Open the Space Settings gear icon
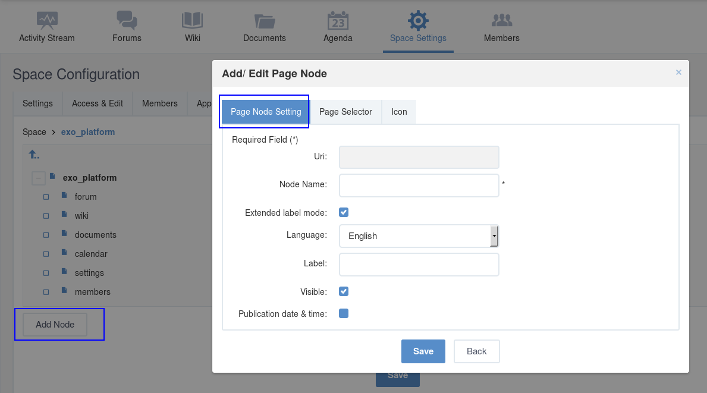Viewport: 707px width, 393px height. click(418, 20)
